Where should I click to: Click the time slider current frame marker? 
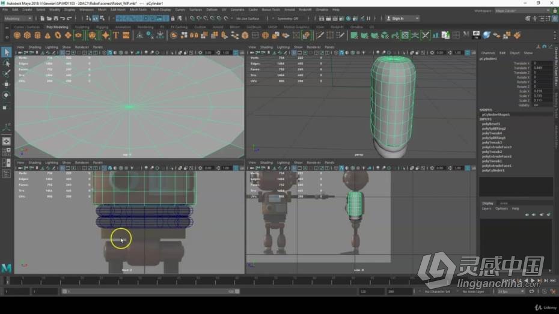(x=7, y=280)
